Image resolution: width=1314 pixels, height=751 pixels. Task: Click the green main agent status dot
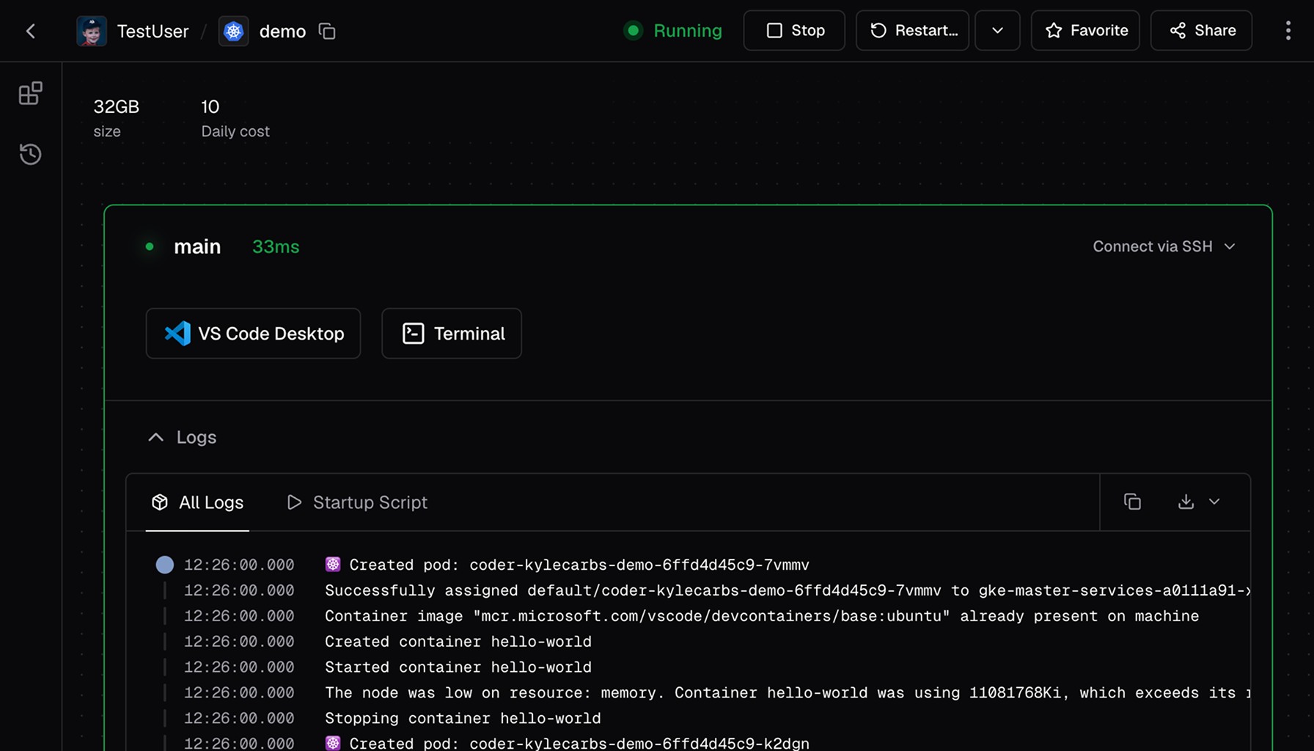click(150, 246)
